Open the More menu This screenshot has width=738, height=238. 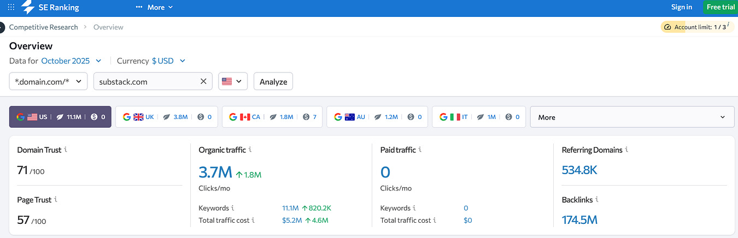pos(154,7)
